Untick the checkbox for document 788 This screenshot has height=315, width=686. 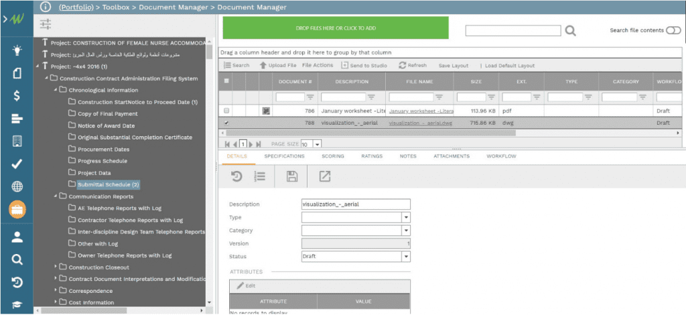click(226, 123)
